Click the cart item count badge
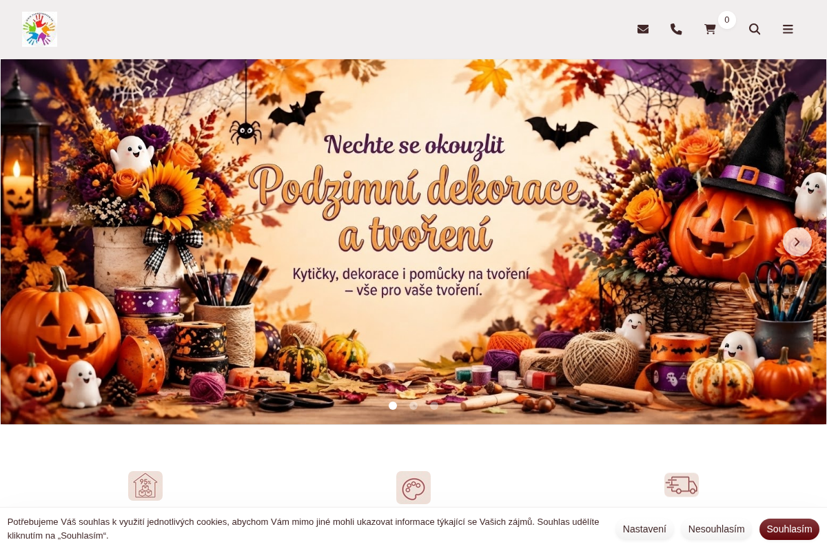827x551 pixels. [726, 20]
